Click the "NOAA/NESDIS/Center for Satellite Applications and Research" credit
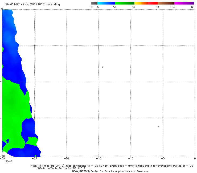This screenshot has width=197, height=173. point(110,171)
